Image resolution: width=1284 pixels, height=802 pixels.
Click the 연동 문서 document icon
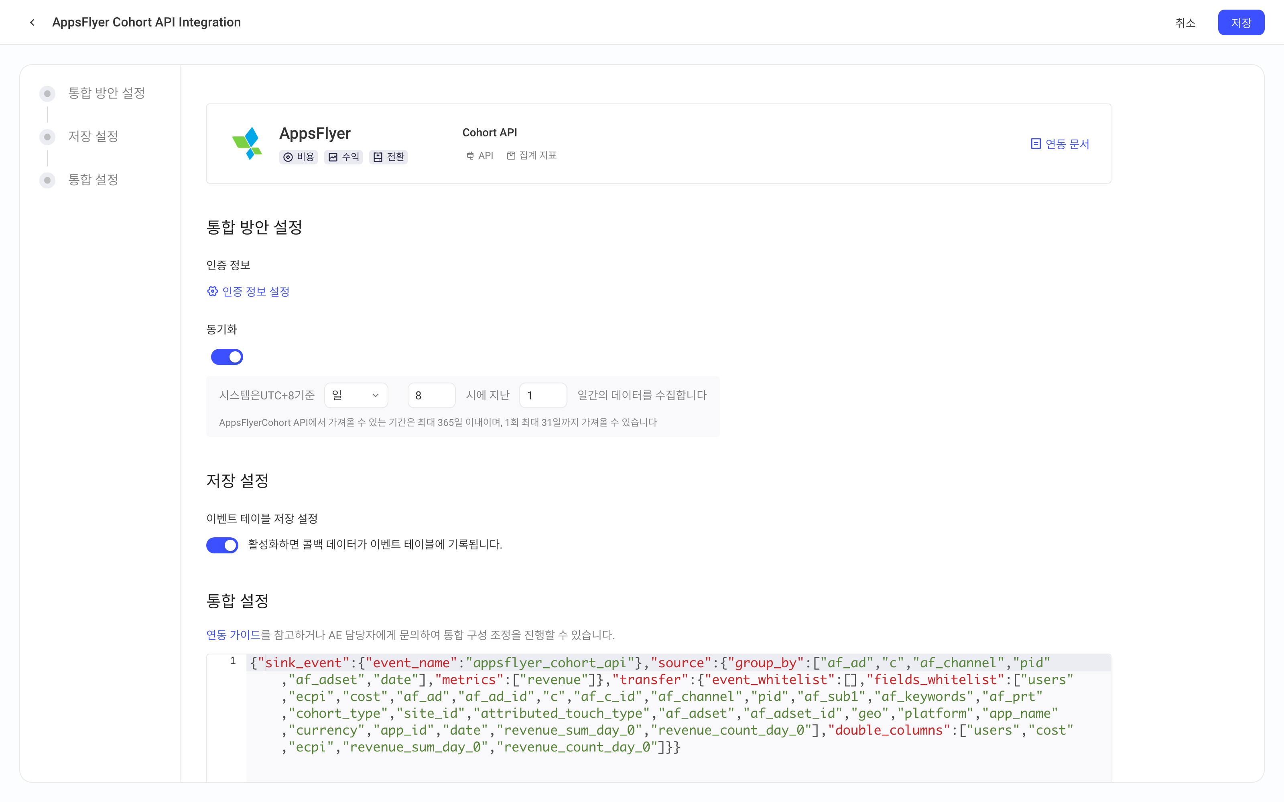(x=1035, y=144)
